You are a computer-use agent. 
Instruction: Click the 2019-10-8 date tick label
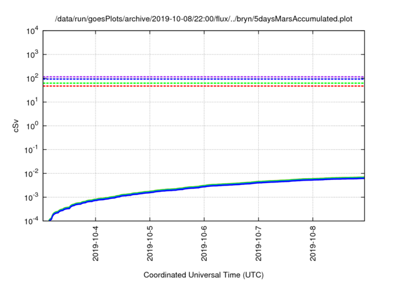pyautogui.click(x=313, y=243)
